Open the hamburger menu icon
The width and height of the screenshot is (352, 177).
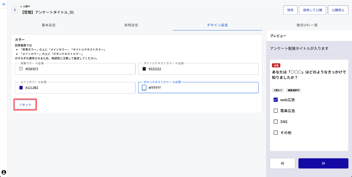(4, 4)
